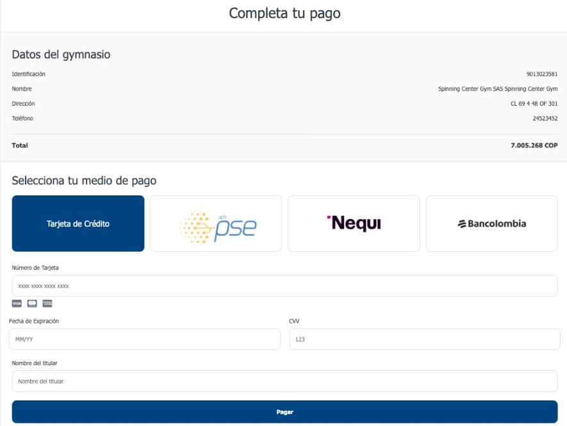Switch payment method to Nequi
The width and height of the screenshot is (567, 426).
click(x=353, y=223)
